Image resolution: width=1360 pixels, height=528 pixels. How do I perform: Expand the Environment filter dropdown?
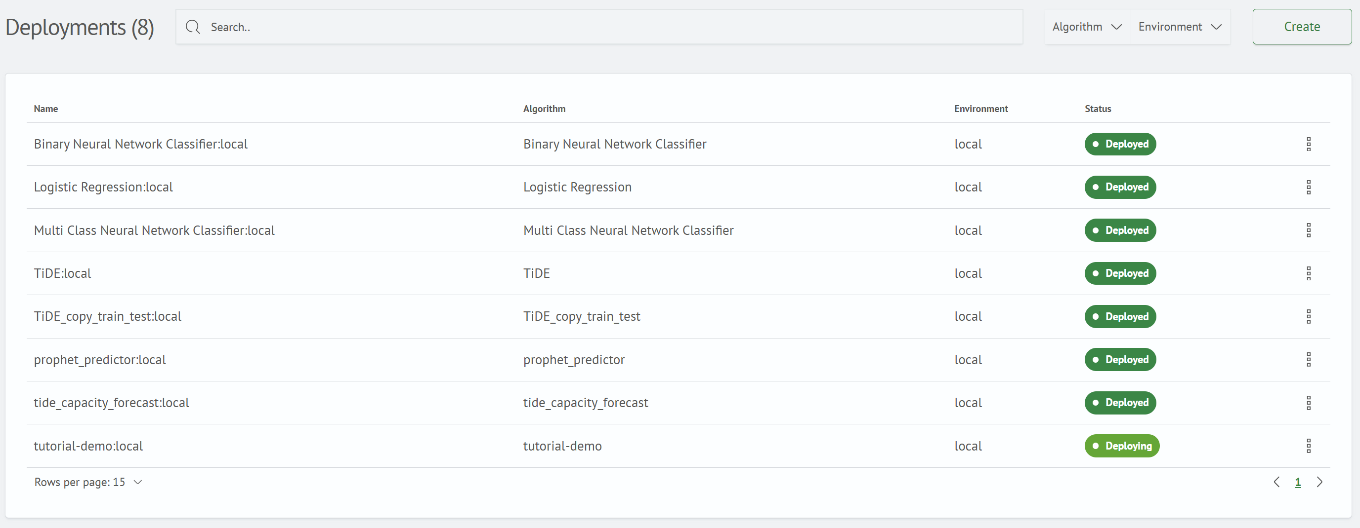[x=1180, y=27]
